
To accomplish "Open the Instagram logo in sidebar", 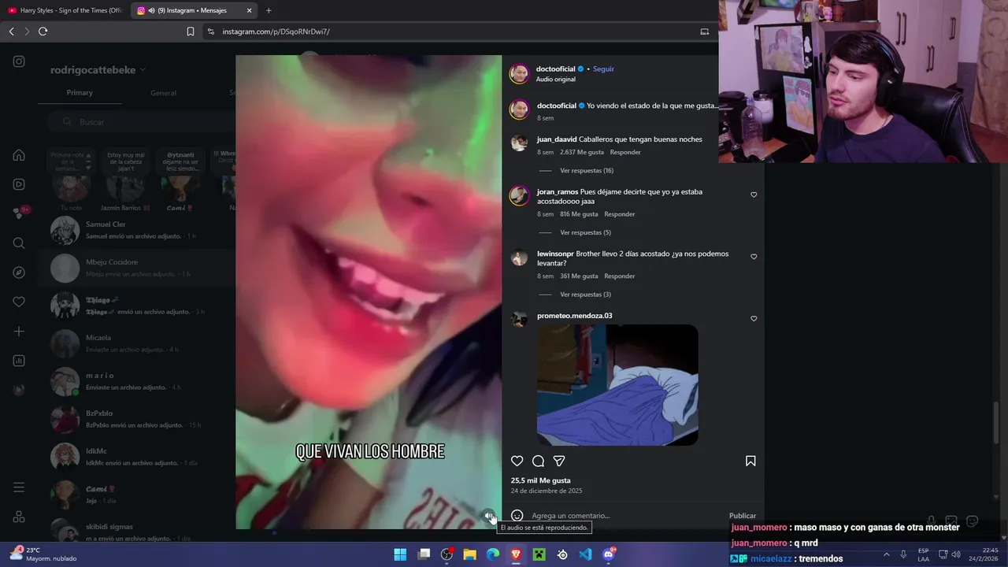I will (x=19, y=61).
